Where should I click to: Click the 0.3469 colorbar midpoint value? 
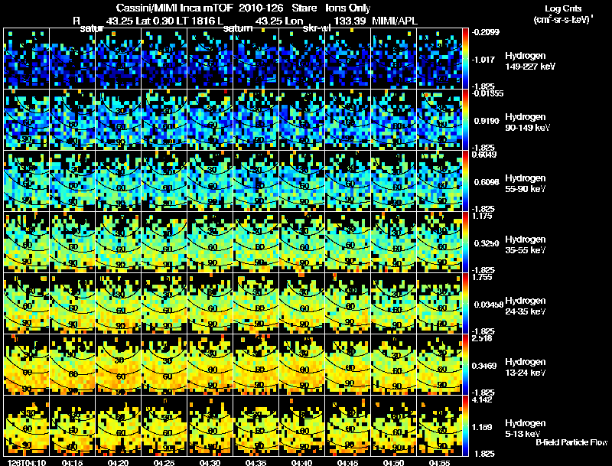click(x=485, y=366)
